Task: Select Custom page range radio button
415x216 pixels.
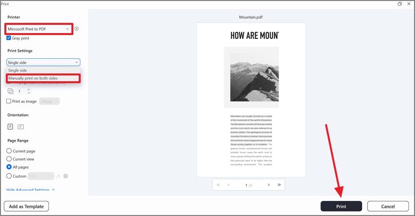Action: tap(9, 176)
